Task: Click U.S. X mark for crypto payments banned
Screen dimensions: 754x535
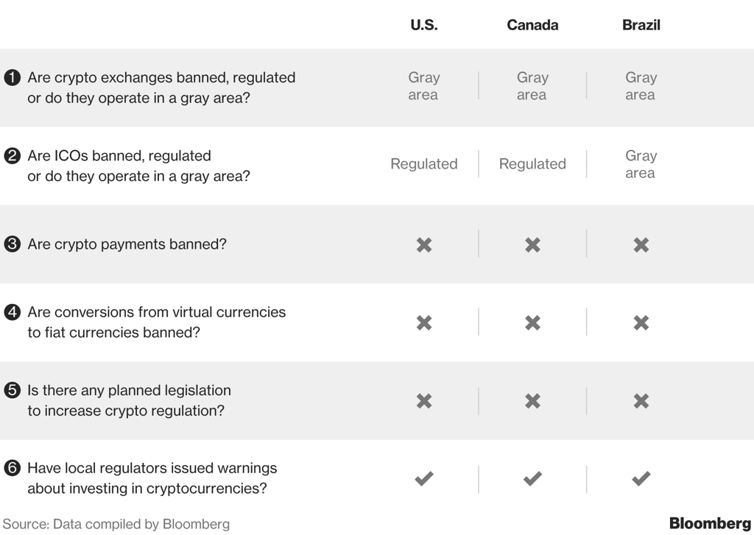Action: [424, 244]
